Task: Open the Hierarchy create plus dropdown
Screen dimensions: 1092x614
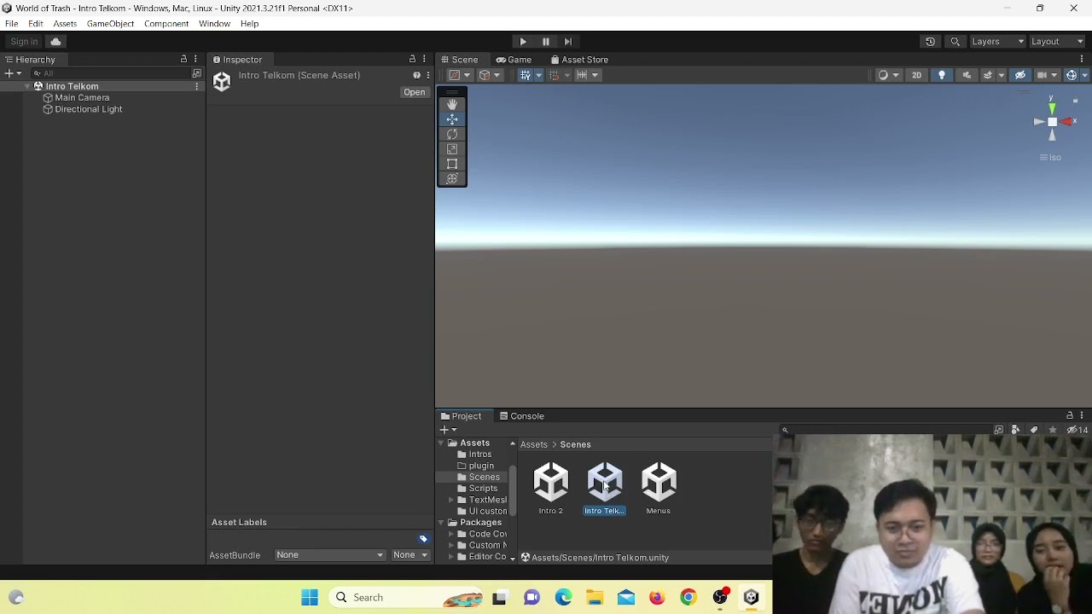Action: click(13, 73)
